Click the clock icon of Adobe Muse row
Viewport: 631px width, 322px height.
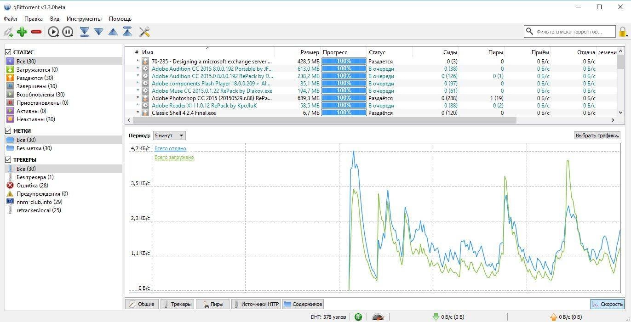[x=145, y=90]
